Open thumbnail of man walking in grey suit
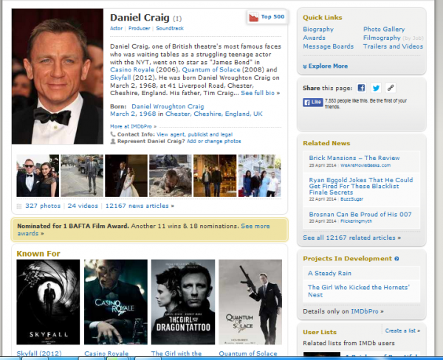Viewport: 443px width, 360px height. [x=82, y=176]
